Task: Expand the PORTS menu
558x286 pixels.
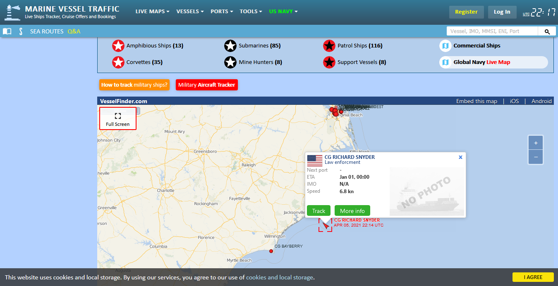Action: pos(222,12)
